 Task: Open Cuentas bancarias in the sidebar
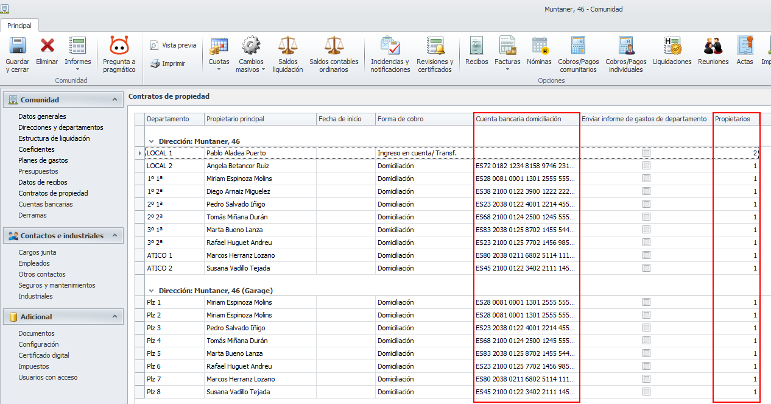click(45, 204)
